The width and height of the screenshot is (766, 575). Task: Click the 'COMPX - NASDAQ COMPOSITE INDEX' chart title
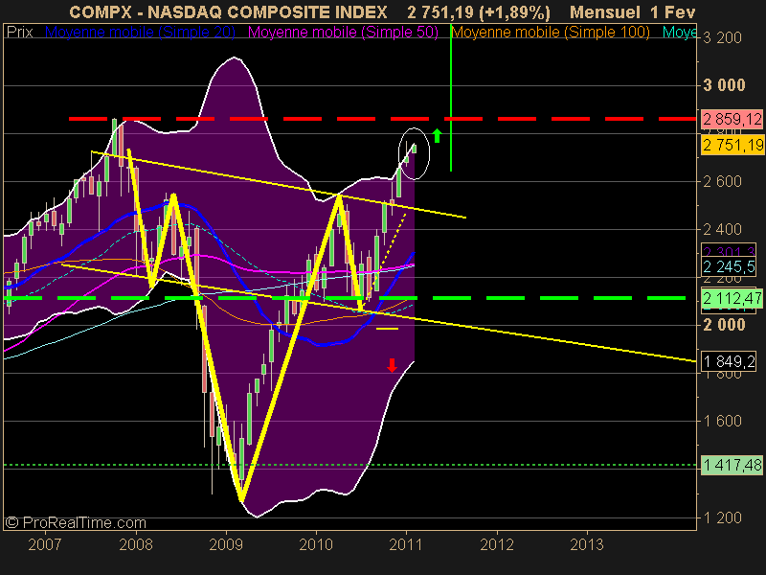point(228,11)
